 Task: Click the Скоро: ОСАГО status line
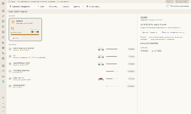(18, 12)
